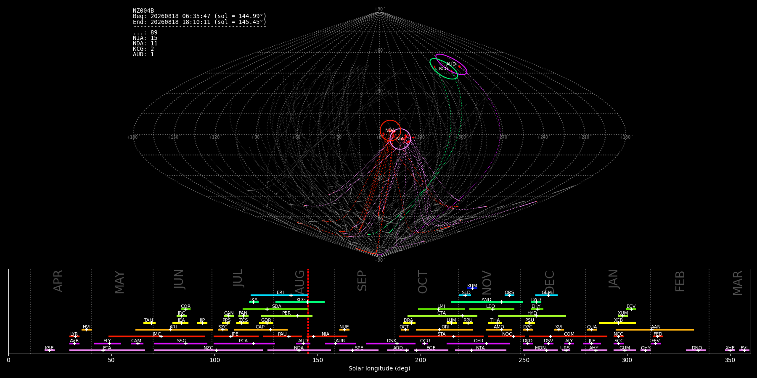Click the '...: 89' sporadic count
Viewport: 757px width, 378px height.
click(x=145, y=33)
